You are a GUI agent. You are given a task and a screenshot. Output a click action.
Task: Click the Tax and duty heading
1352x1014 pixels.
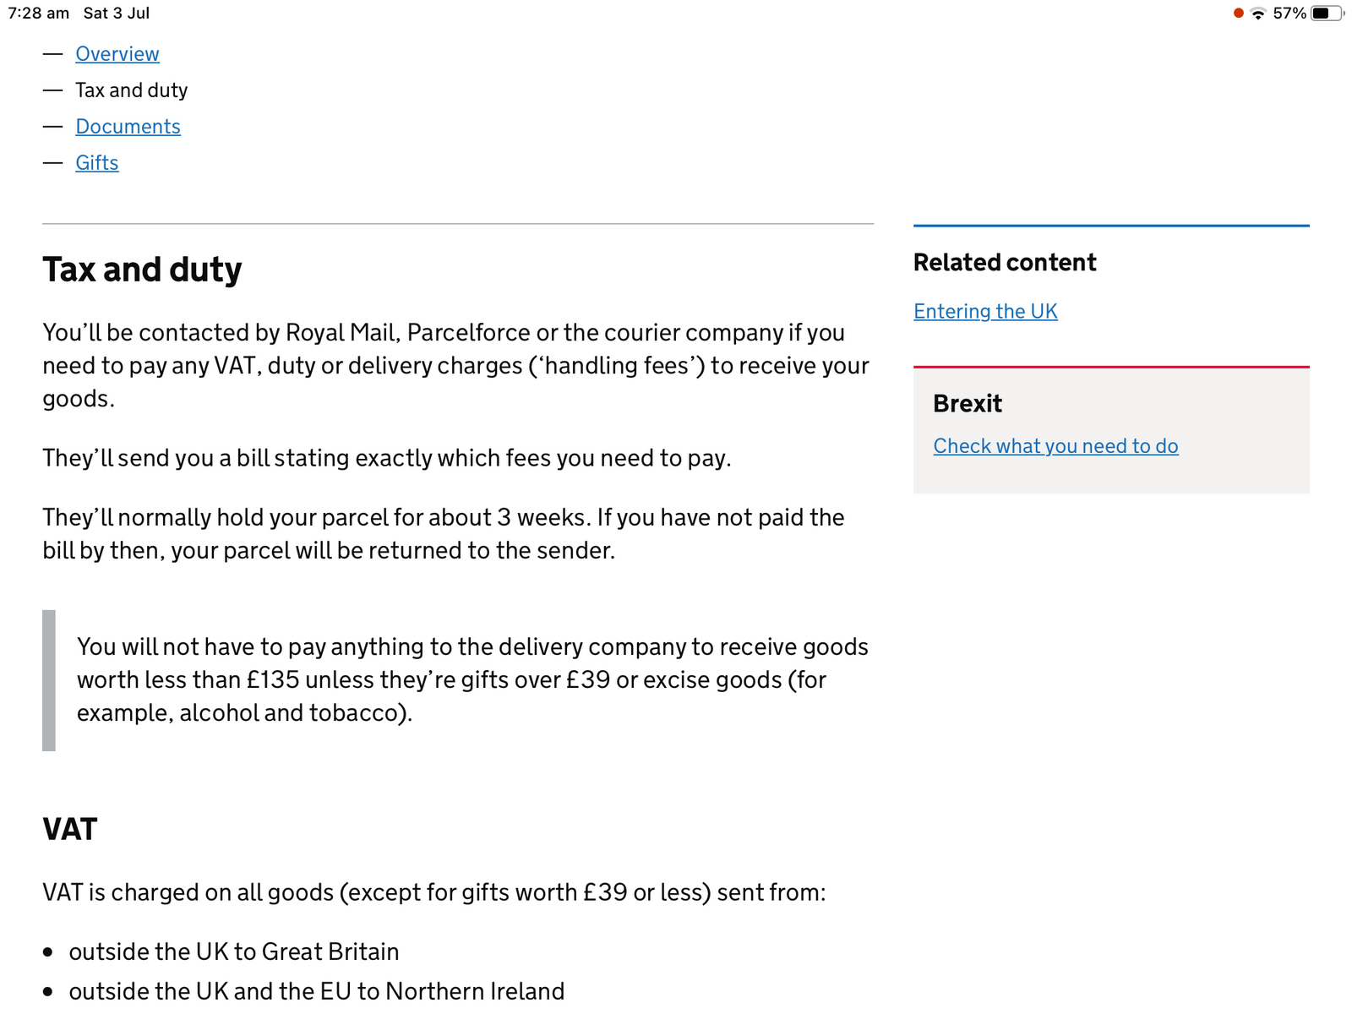click(x=142, y=270)
